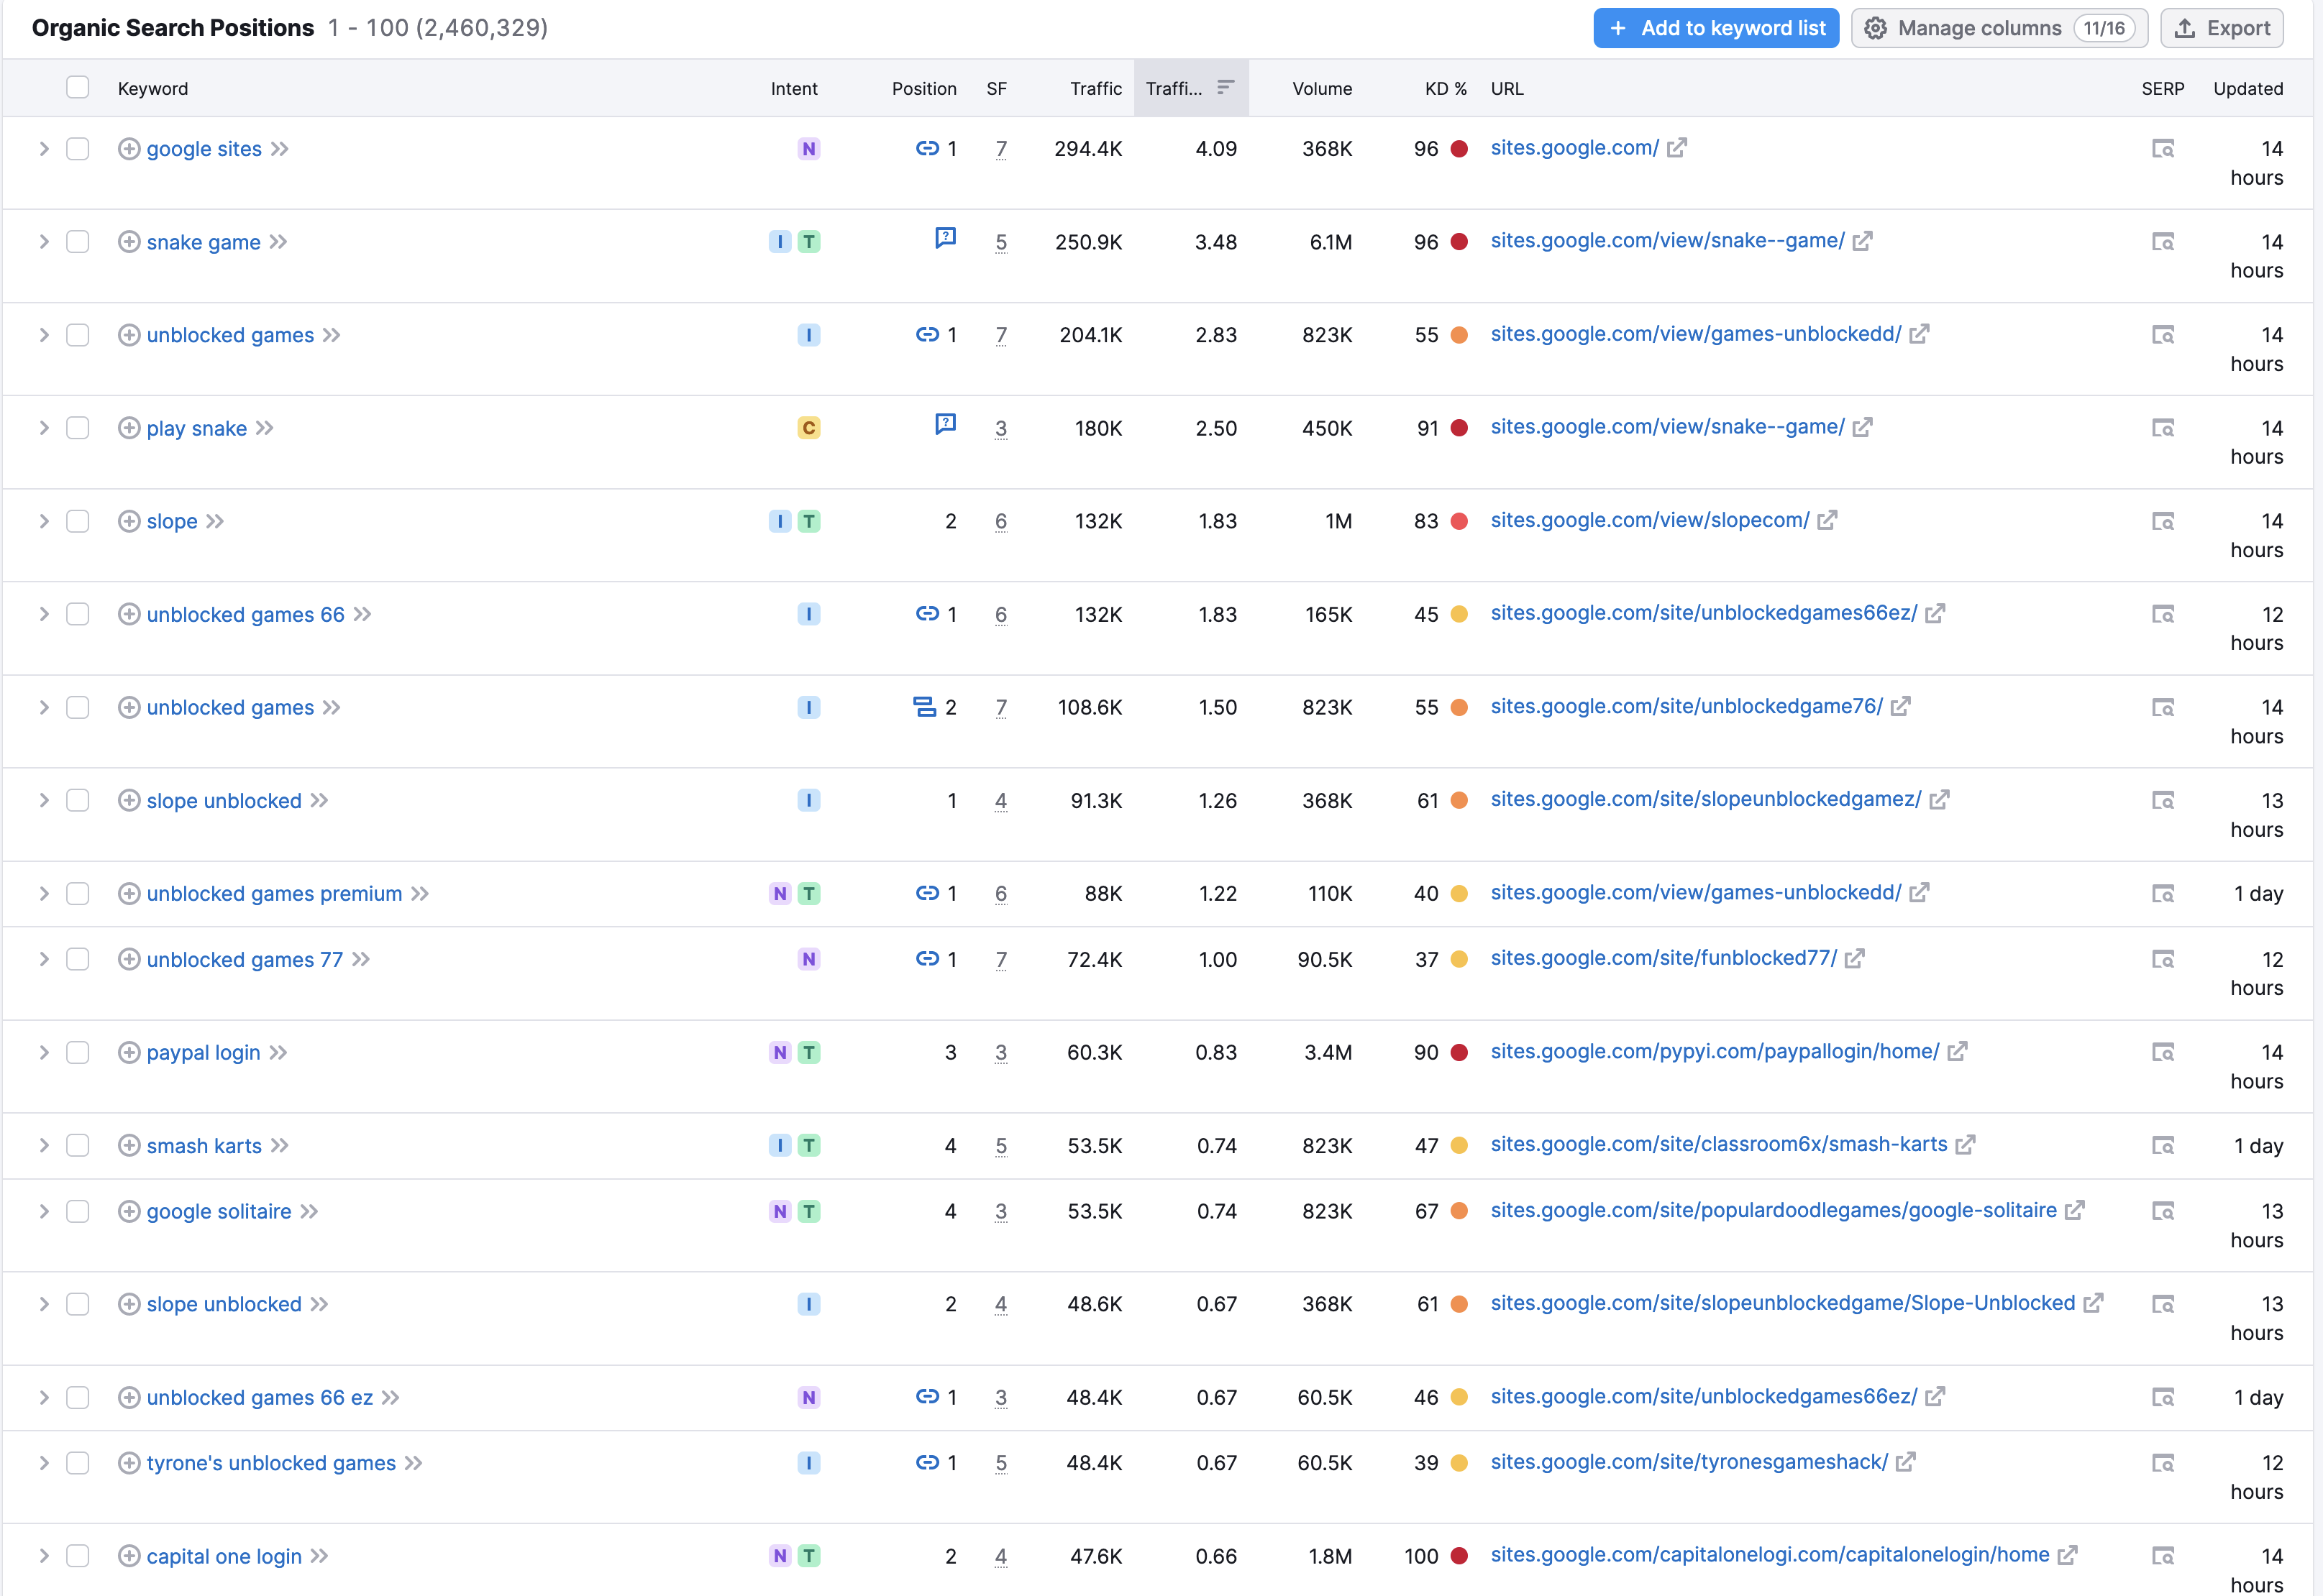Click sitelinks icon in google sites Position cell

point(927,148)
